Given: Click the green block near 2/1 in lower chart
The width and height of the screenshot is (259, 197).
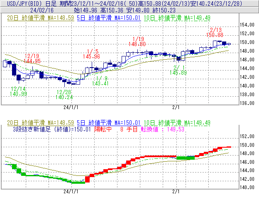Looking at the screenshot, I should coord(186,158).
